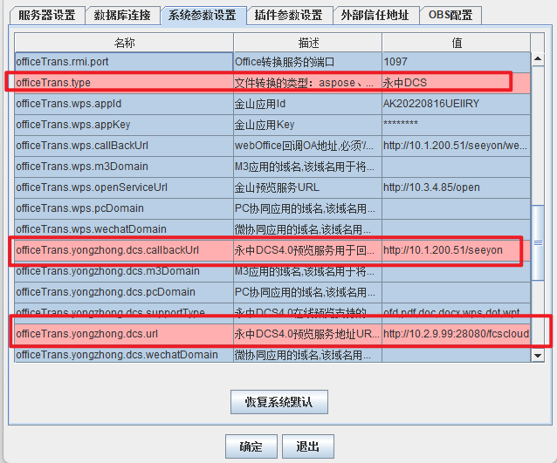Click the 描述 column header
557x463 pixels.
pyautogui.click(x=307, y=43)
